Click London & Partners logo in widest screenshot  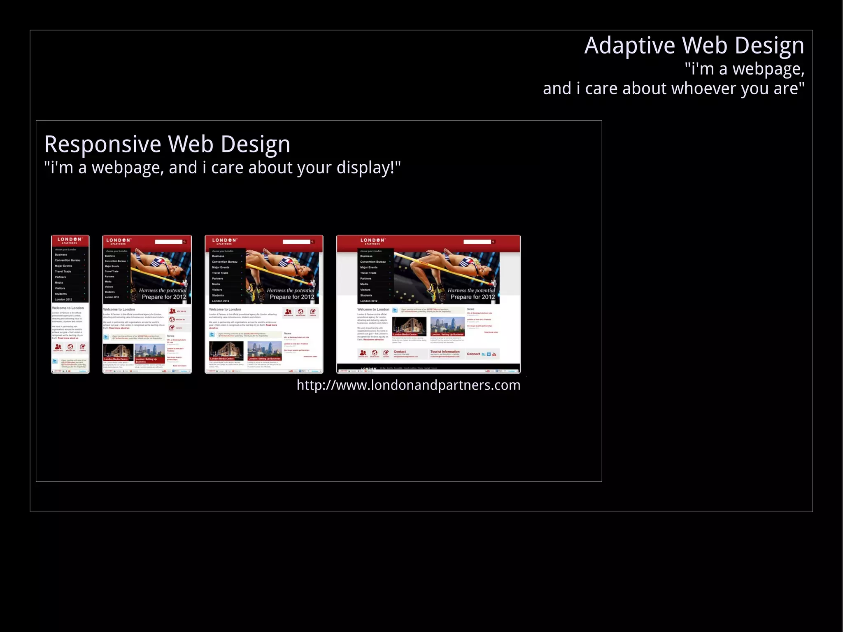373,241
